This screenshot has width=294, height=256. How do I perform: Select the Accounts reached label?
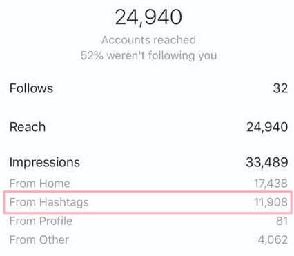coord(148,40)
